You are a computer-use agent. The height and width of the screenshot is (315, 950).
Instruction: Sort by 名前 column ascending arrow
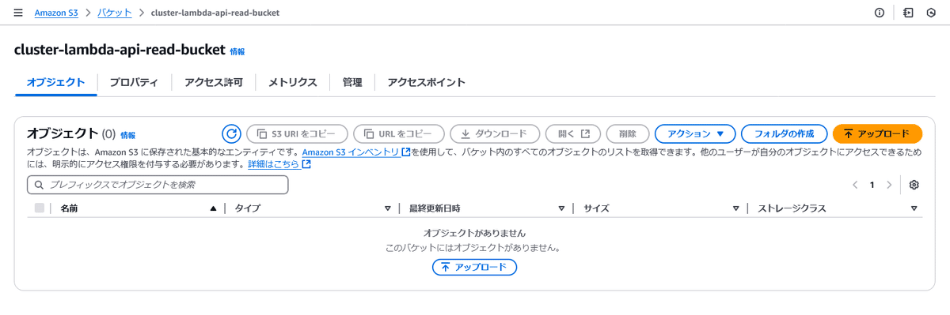(x=213, y=208)
